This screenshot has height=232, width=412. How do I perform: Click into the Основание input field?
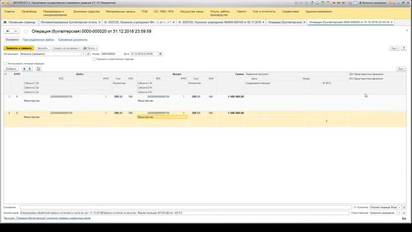pos(186,208)
